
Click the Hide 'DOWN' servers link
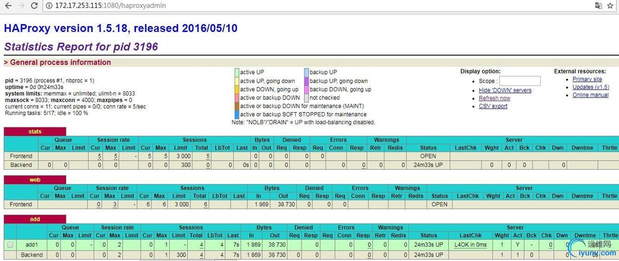(x=505, y=90)
